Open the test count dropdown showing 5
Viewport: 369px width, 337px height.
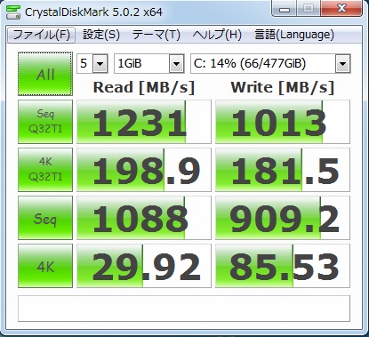tap(92, 63)
